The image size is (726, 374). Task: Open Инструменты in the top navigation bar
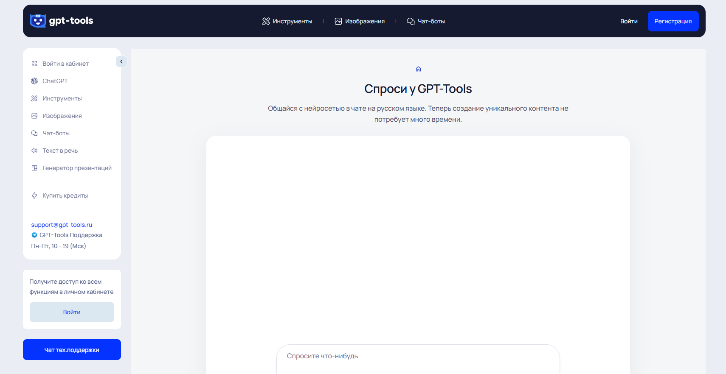click(287, 21)
